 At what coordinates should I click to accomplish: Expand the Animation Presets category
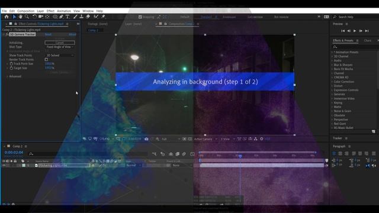click(332, 52)
